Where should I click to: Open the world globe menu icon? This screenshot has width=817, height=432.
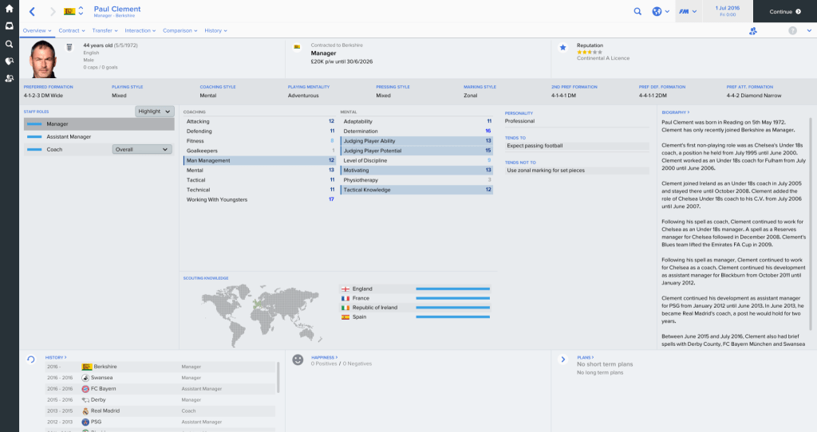(x=657, y=12)
